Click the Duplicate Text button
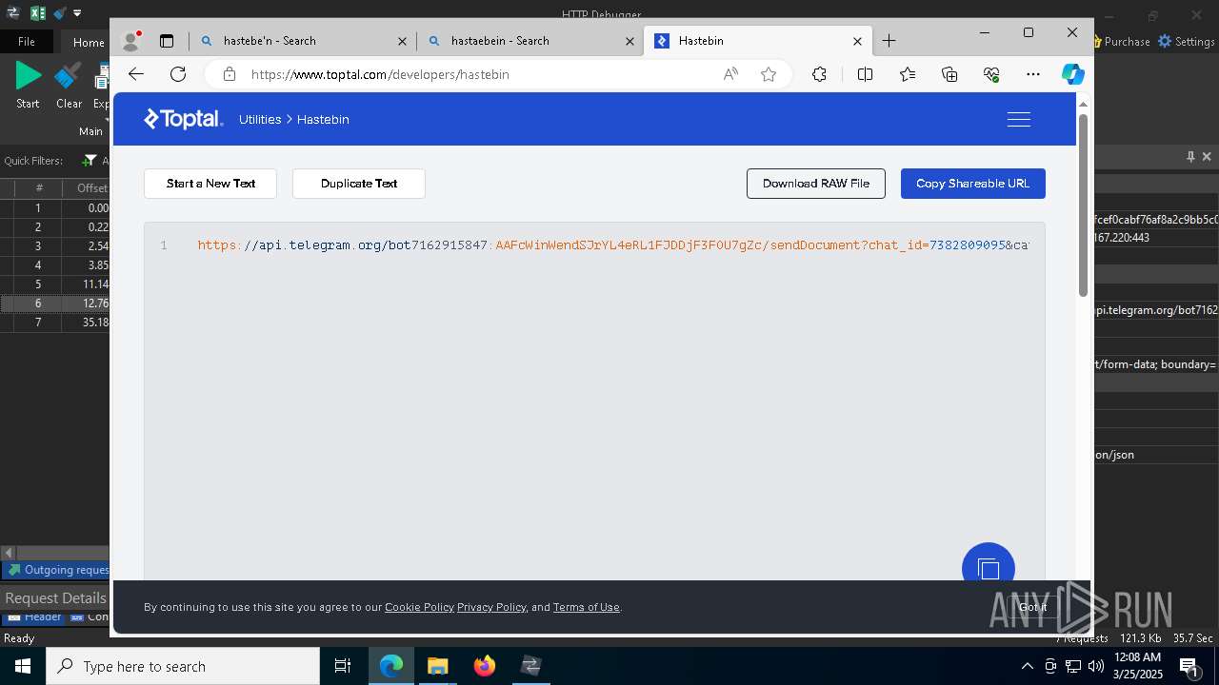This screenshot has width=1219, height=685. tap(359, 184)
